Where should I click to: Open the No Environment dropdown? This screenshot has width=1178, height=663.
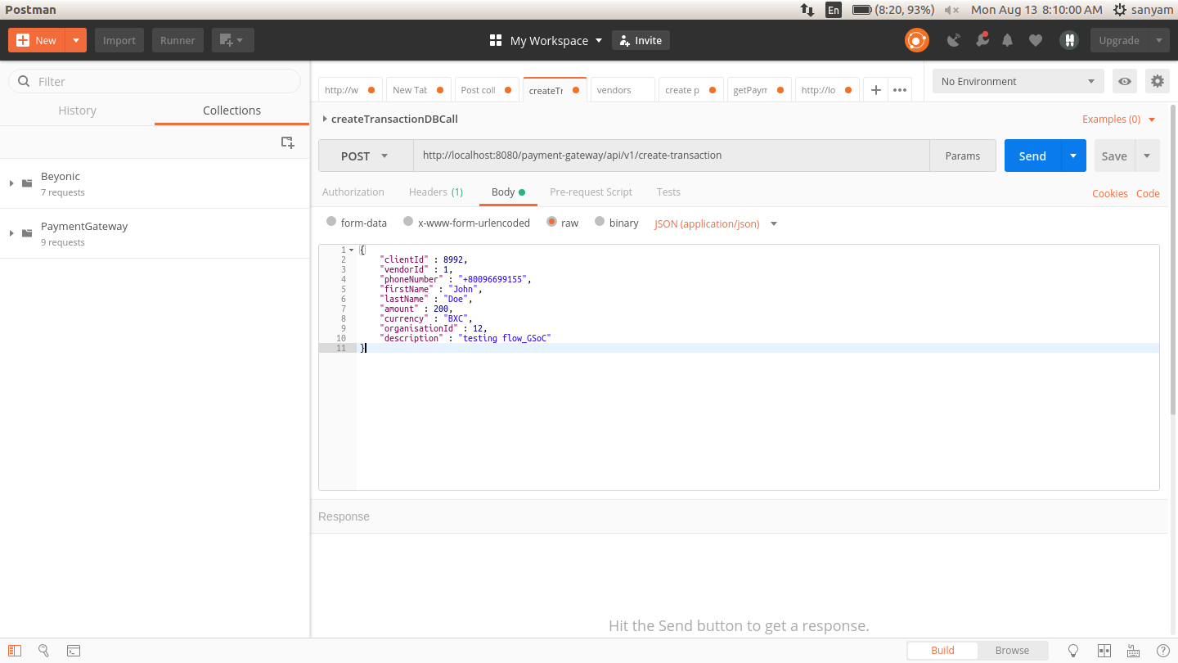point(1018,81)
